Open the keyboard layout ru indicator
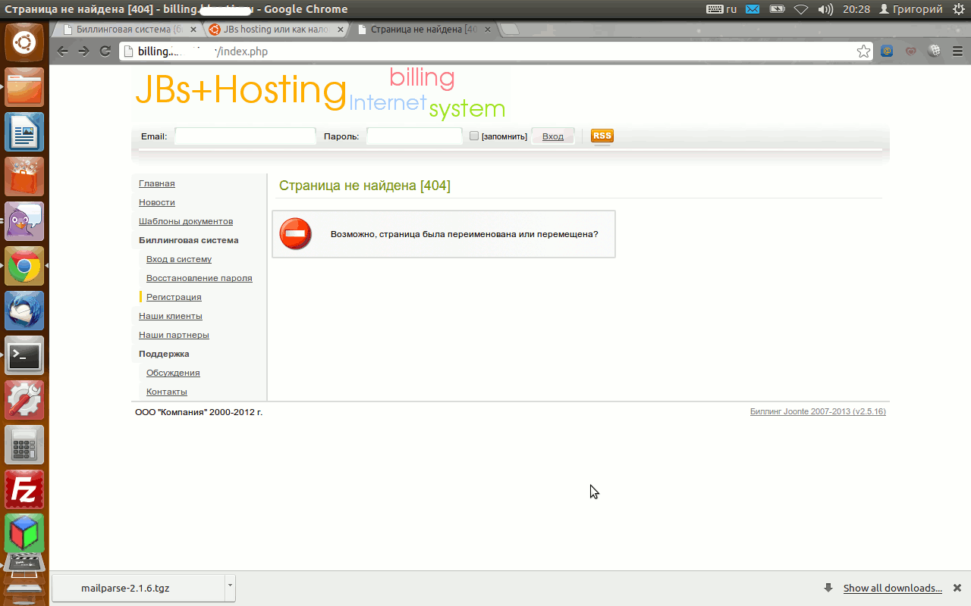 pos(721,9)
